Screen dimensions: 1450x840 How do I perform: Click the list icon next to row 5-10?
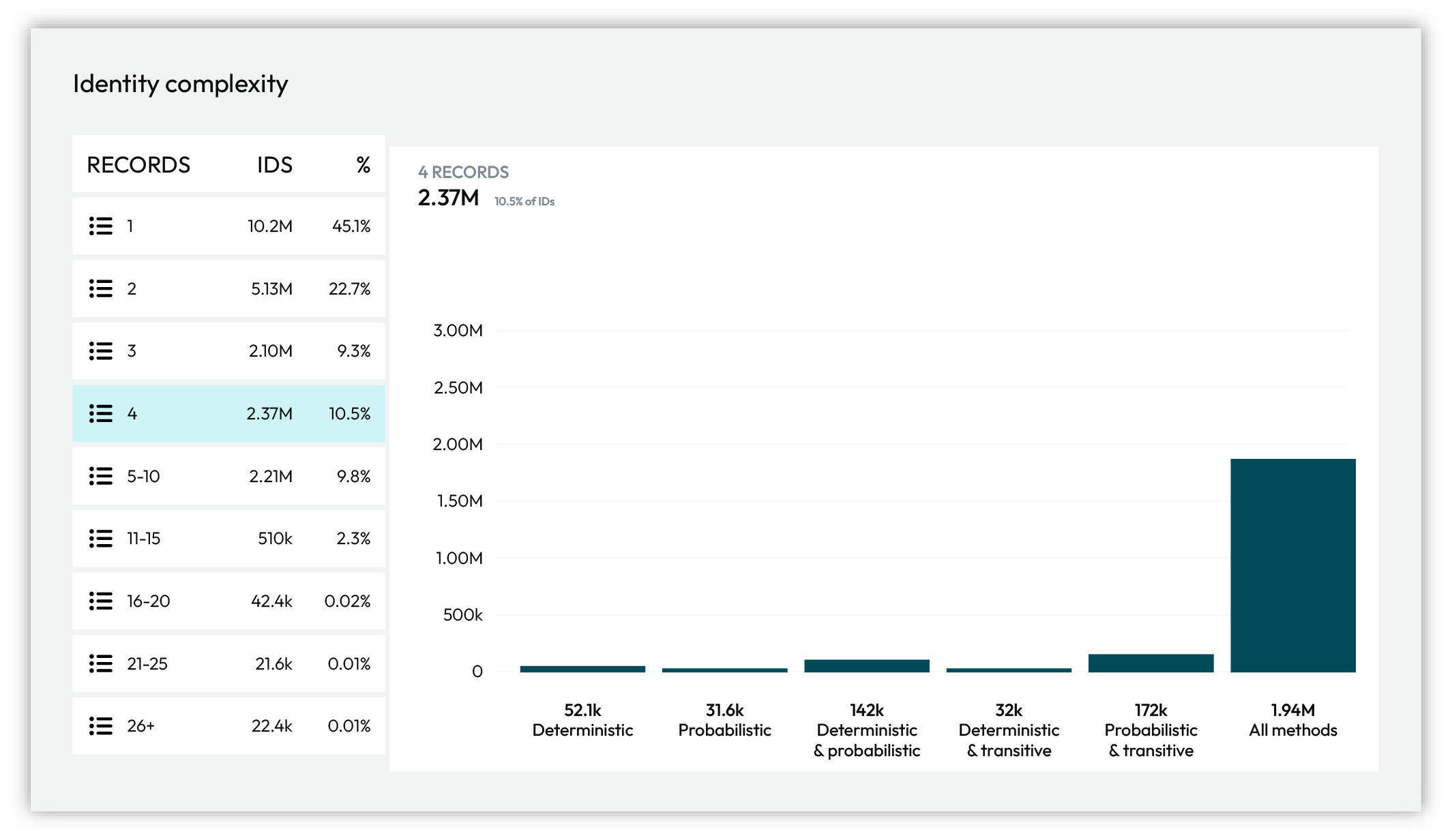100,476
